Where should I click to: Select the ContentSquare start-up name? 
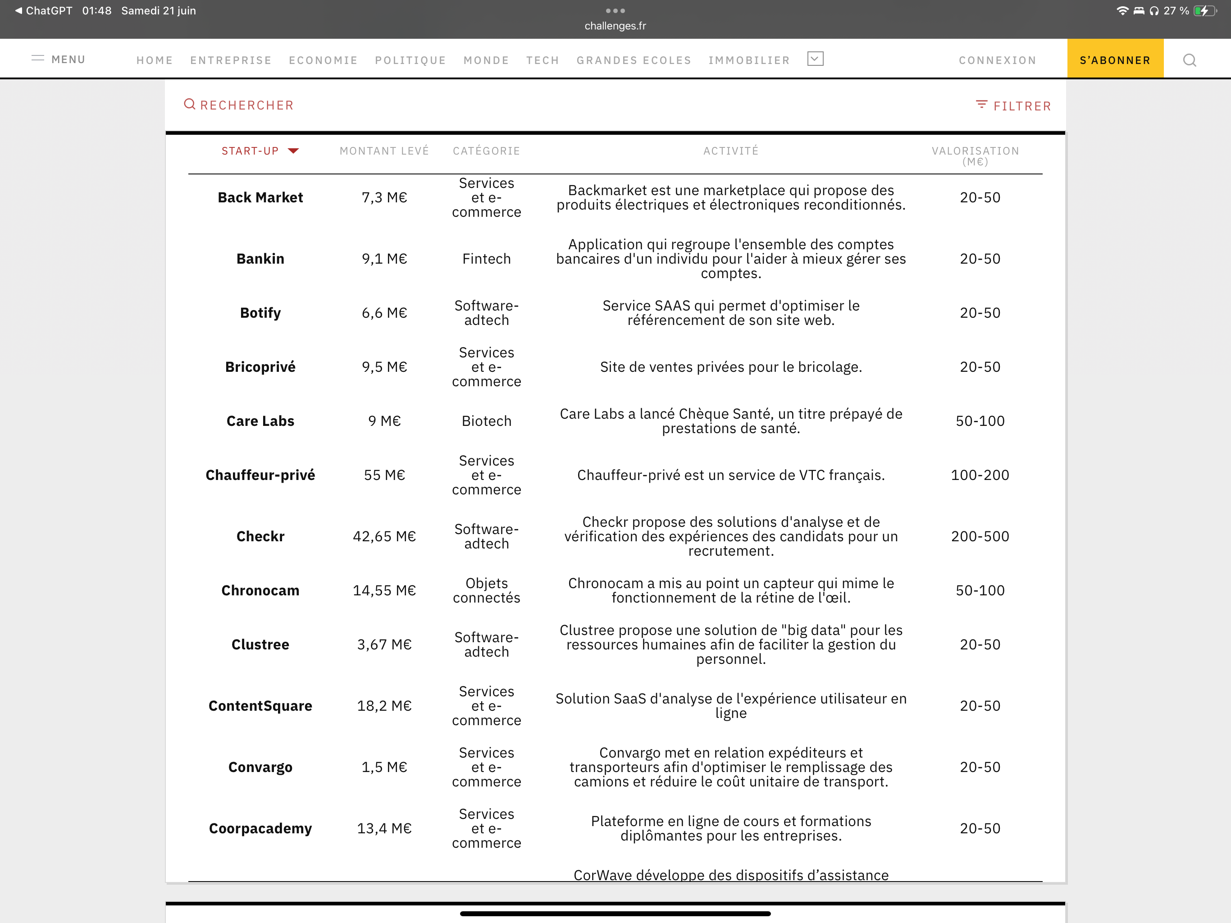260,705
